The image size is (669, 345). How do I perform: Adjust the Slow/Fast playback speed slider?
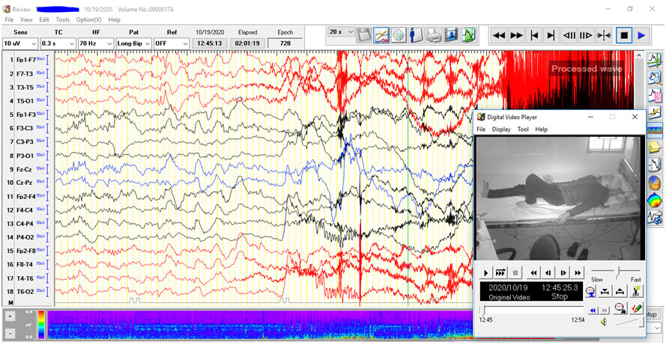pos(617,272)
